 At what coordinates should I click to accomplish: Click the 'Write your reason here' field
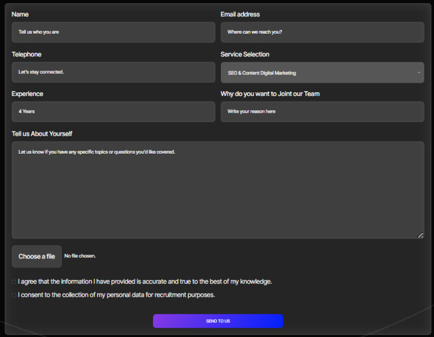click(322, 112)
